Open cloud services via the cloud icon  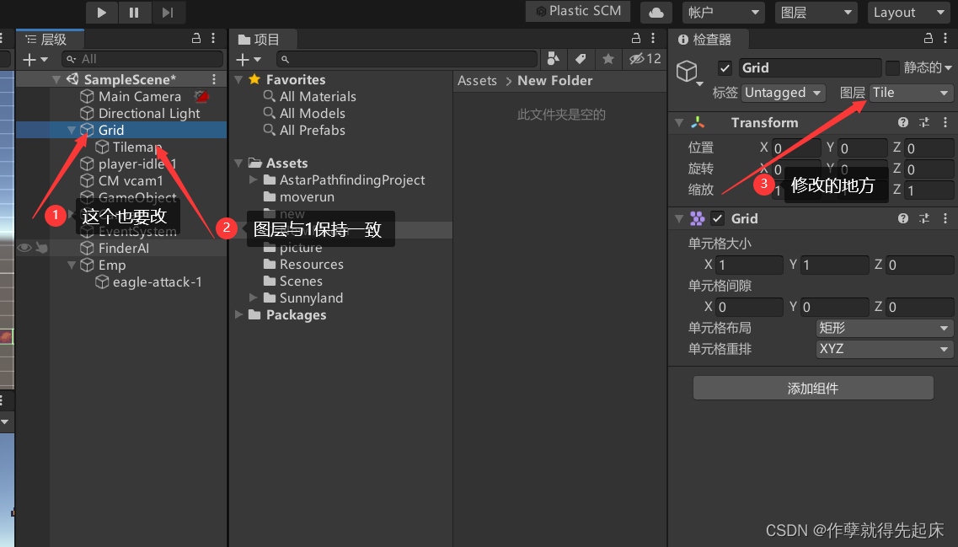[656, 13]
